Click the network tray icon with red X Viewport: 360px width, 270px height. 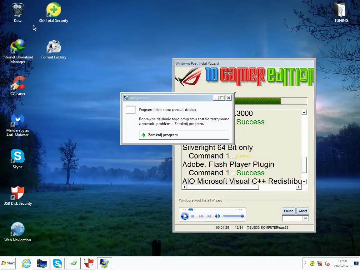[x=320, y=263]
